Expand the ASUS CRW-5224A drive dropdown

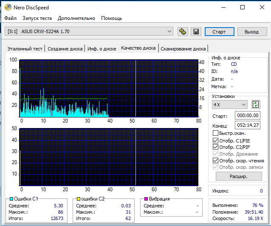(x=169, y=31)
